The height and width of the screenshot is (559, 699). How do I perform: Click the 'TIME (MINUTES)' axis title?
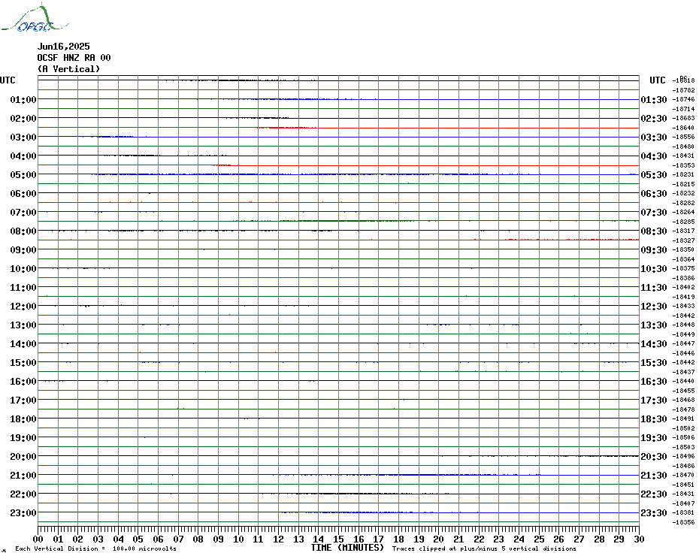347,548
